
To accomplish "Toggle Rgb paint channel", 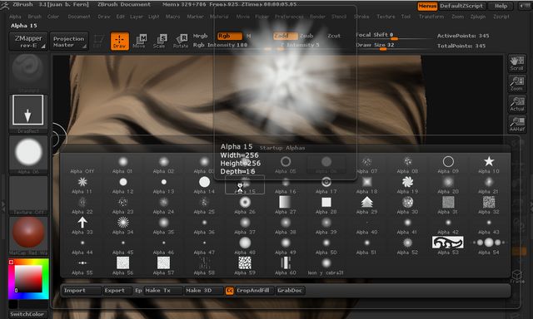I will pos(230,36).
